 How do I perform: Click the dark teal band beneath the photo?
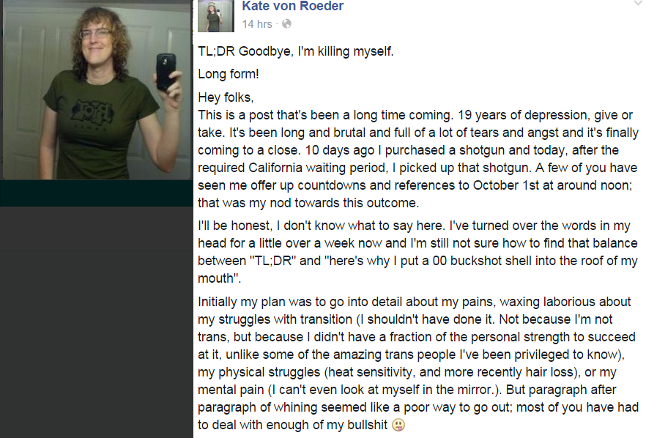[x=97, y=193]
